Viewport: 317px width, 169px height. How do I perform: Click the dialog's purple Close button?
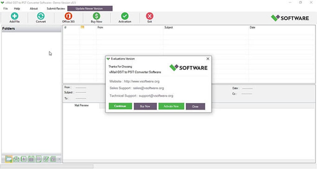pos(195,107)
